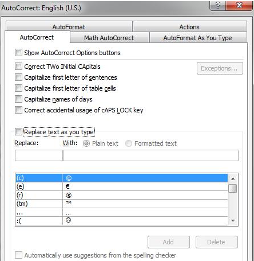Enable Show AutoCorrect Options buttons
Screen dimensions: 254x261
[x=18, y=52]
